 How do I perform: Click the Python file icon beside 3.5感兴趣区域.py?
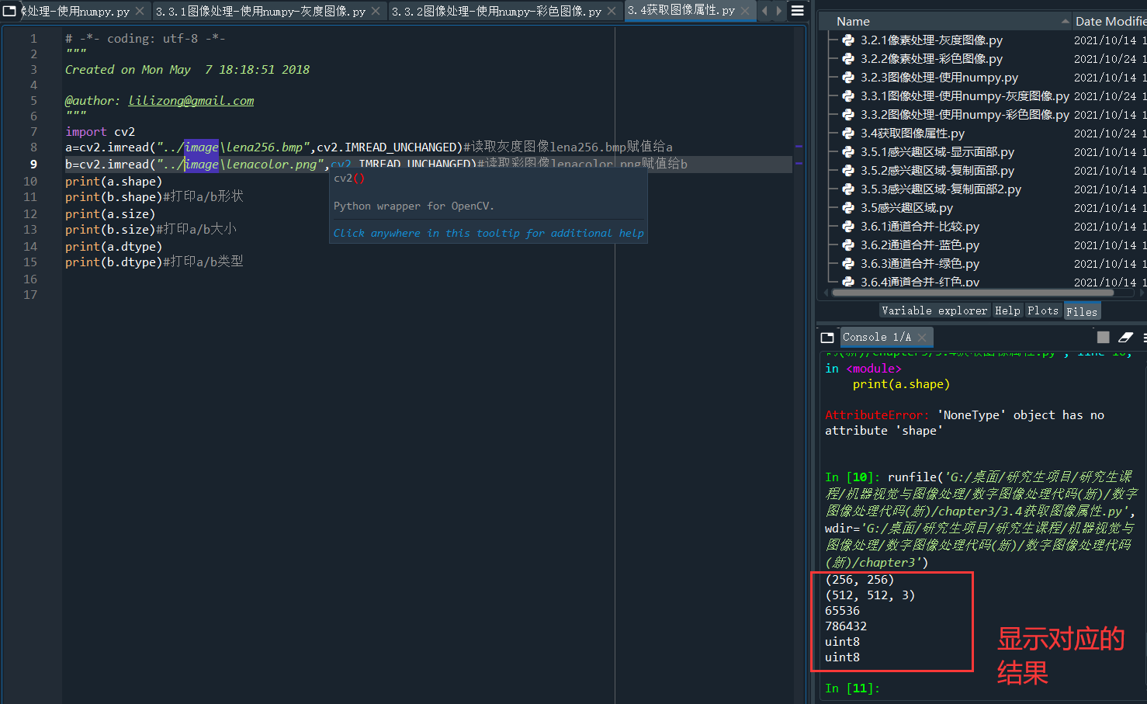pos(847,207)
